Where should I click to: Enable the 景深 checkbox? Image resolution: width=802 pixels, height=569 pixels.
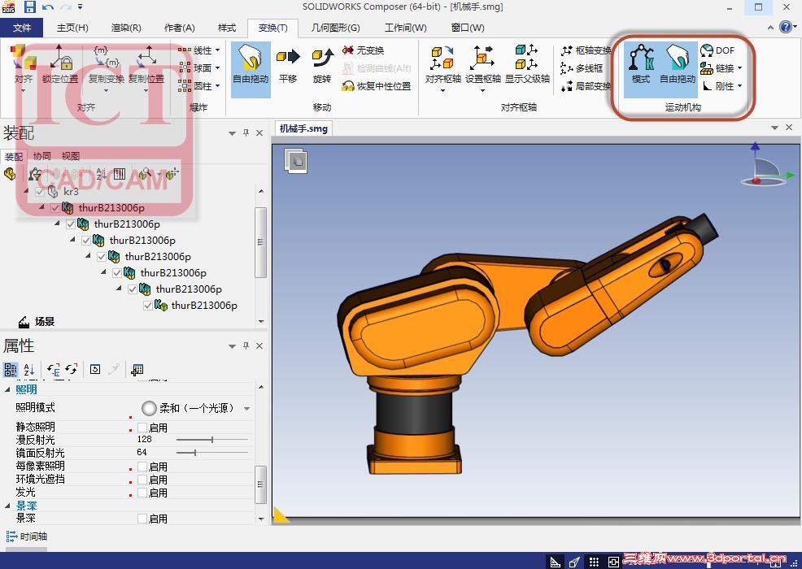(x=142, y=519)
